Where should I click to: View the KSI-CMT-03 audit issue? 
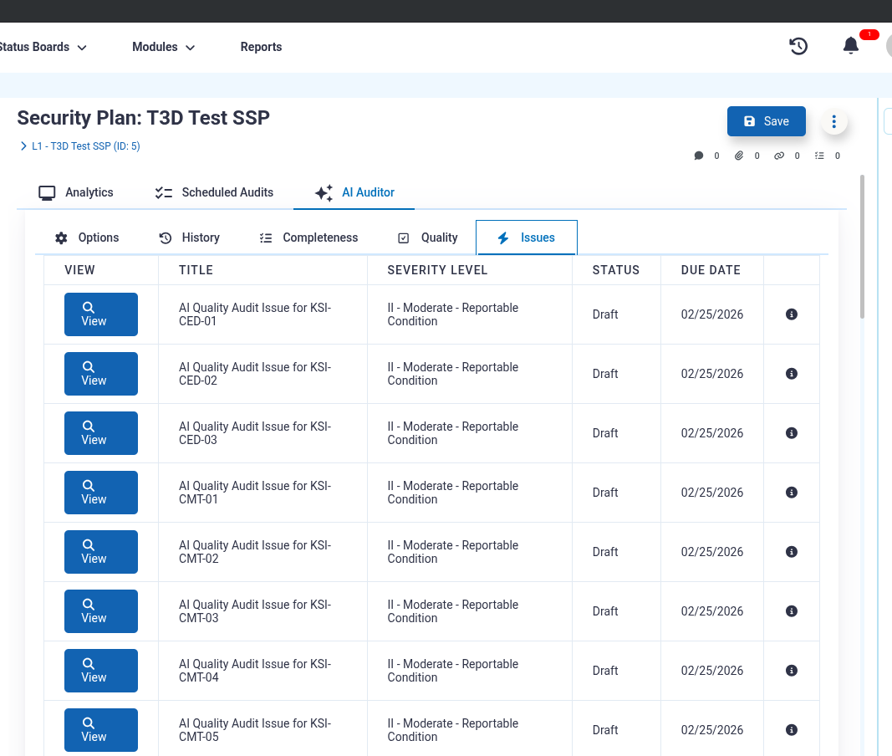[101, 610]
